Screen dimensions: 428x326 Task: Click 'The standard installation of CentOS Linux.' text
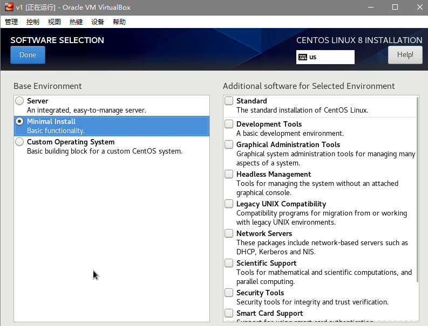point(302,110)
